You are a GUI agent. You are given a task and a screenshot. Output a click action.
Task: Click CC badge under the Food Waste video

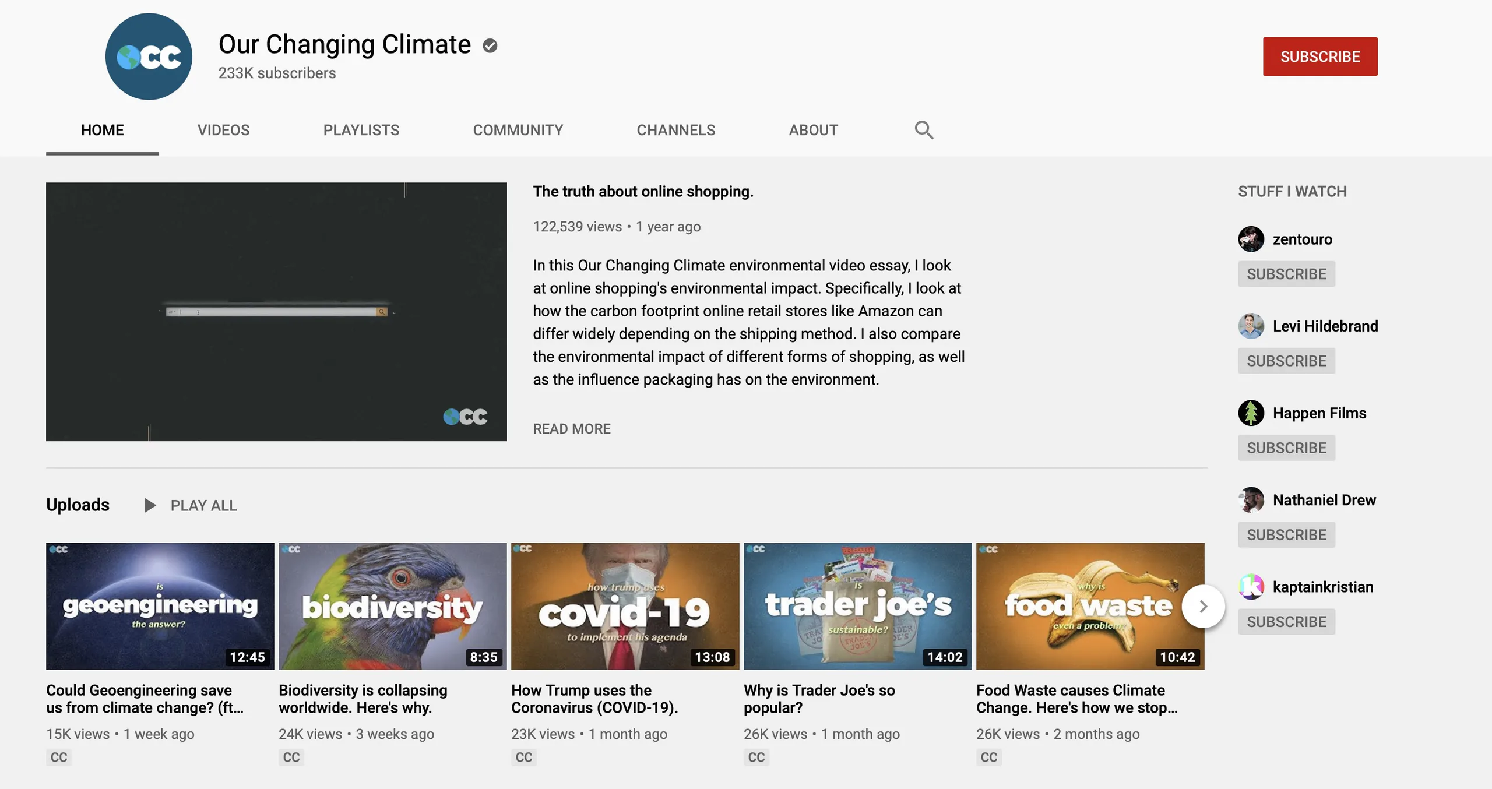989,757
